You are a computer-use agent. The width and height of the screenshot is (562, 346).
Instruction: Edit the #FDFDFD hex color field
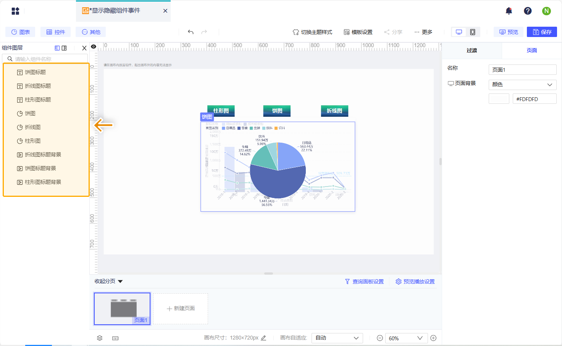[535, 99]
